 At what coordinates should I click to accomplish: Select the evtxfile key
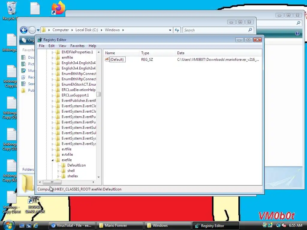tap(67, 155)
